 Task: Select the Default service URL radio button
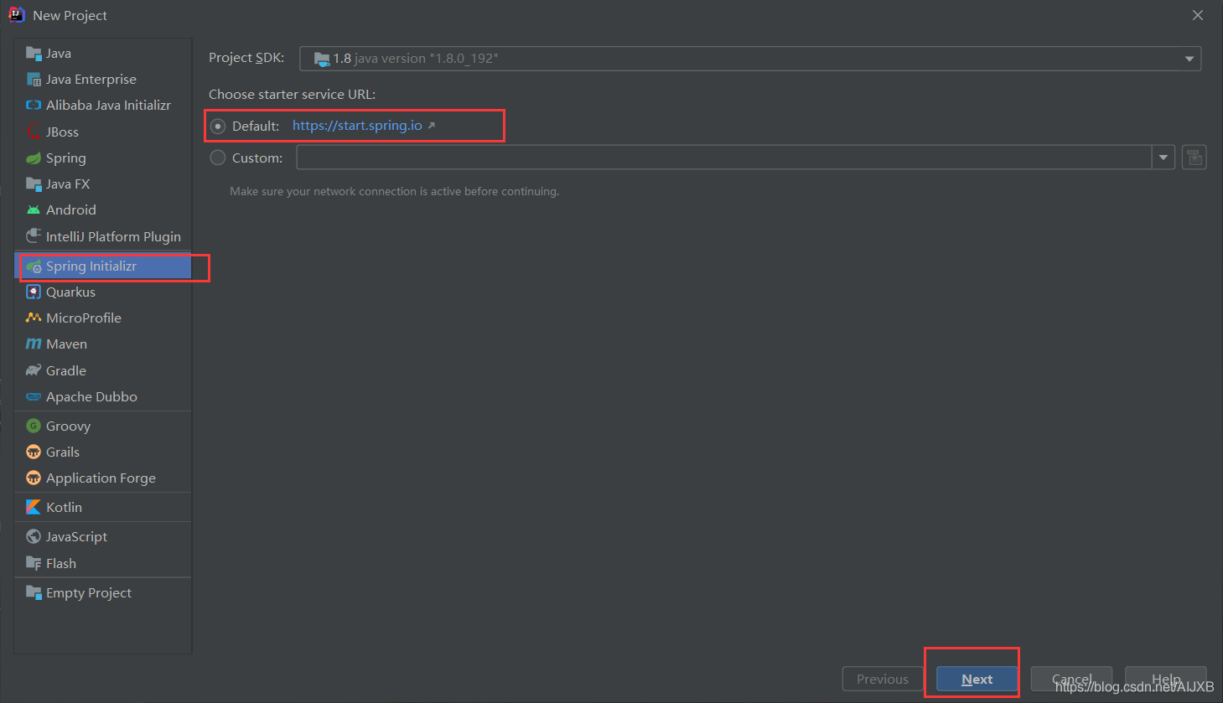pos(218,127)
